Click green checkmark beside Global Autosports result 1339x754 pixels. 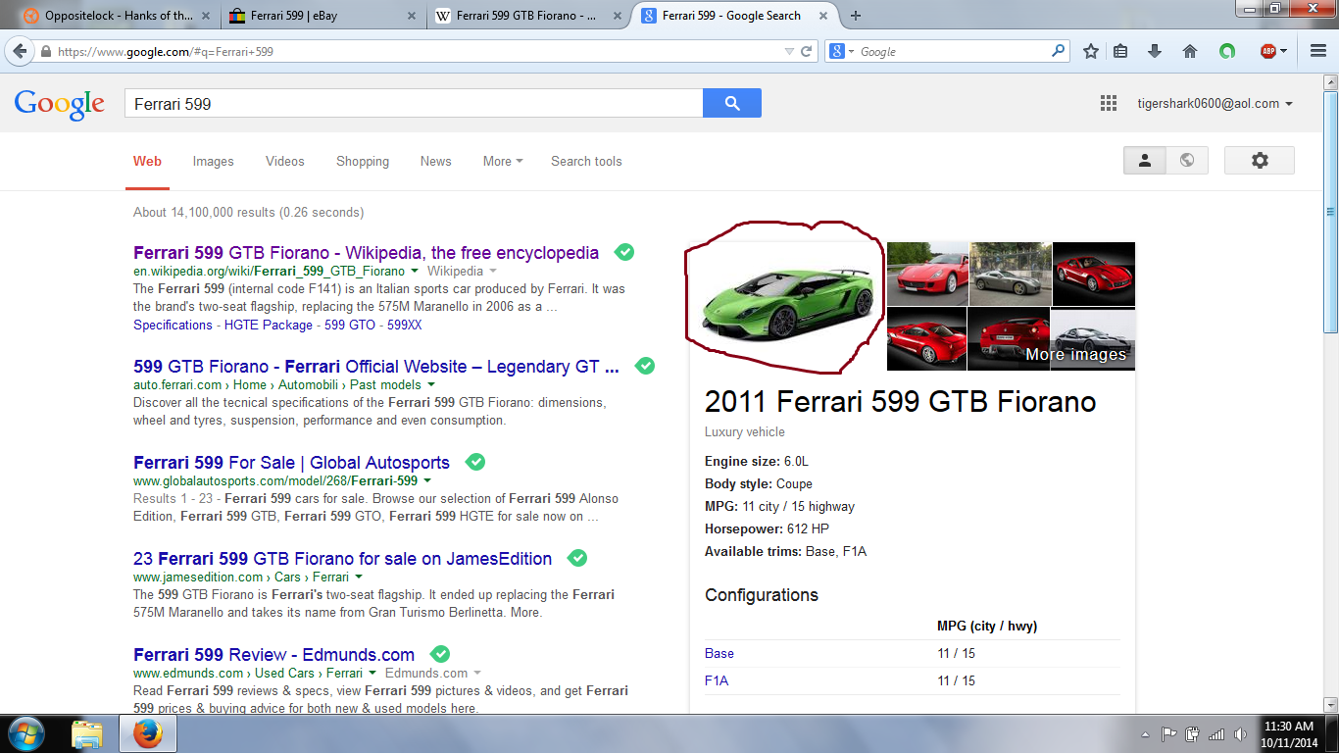coord(475,462)
